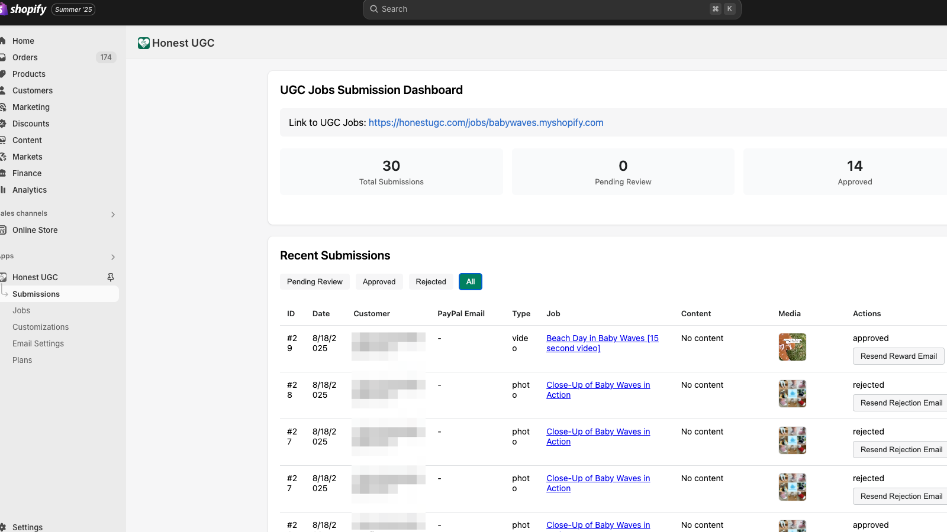Click the Honest UGC heart logo in the header
This screenshot has height=532, width=947.
pos(144,43)
